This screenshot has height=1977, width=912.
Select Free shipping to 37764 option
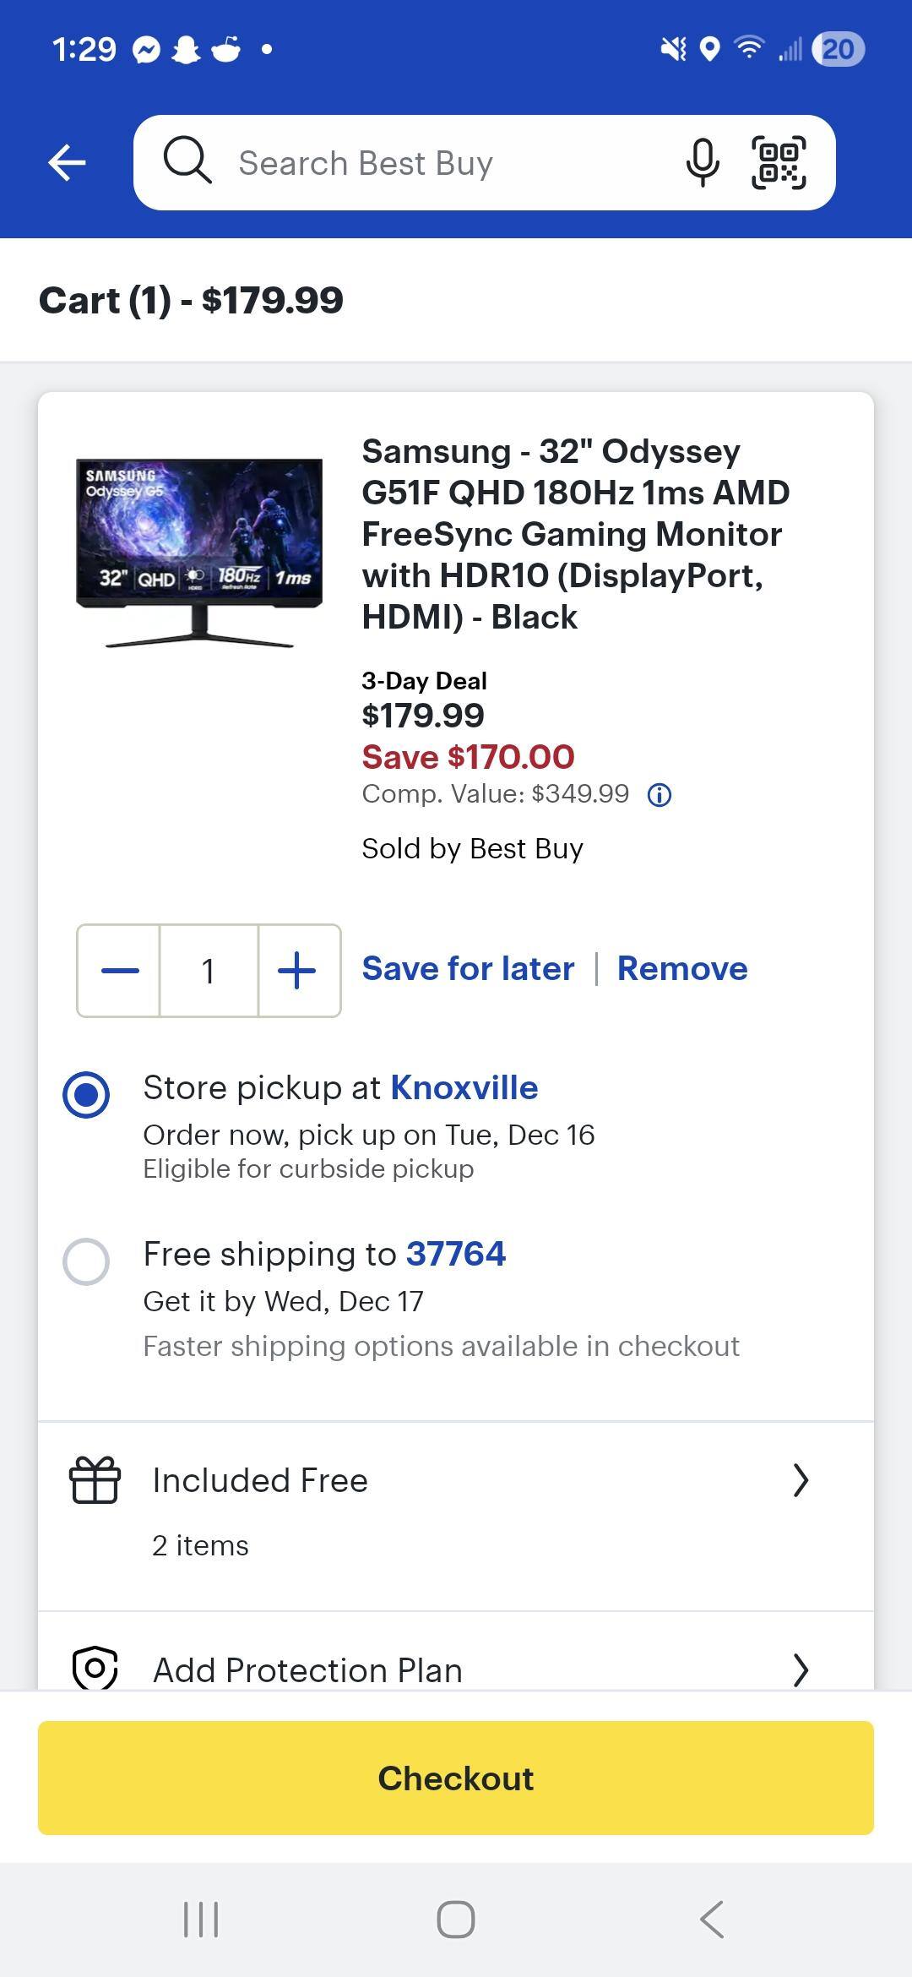(x=86, y=1261)
